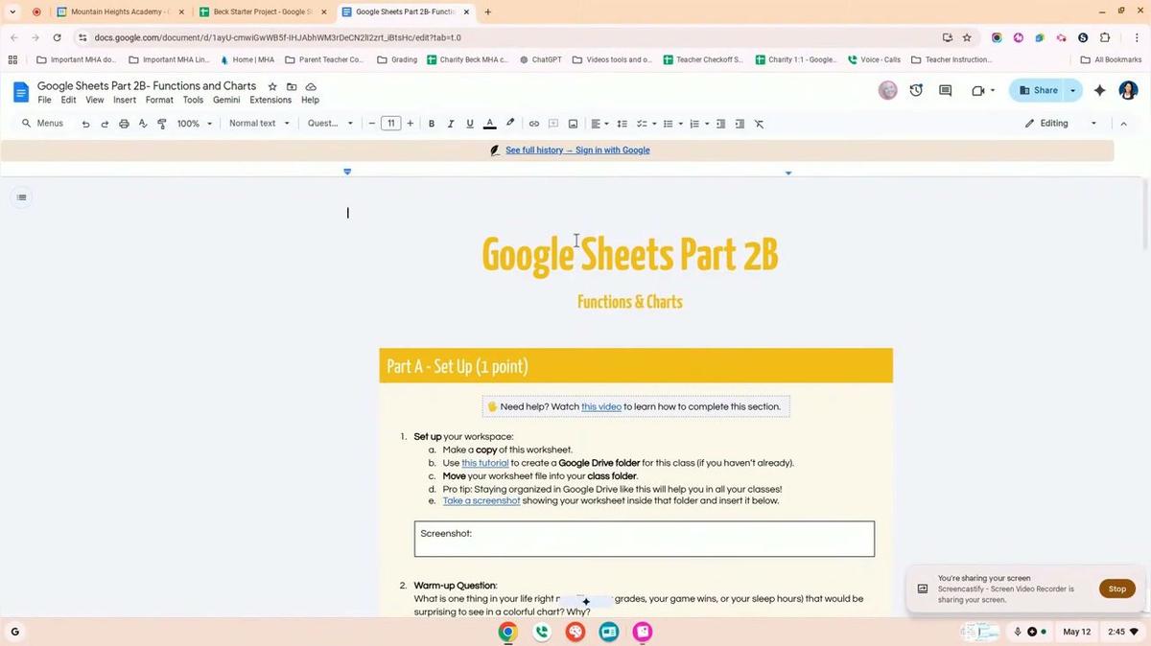
Task: Run spelling and grammar check icon
Action: 143,124
